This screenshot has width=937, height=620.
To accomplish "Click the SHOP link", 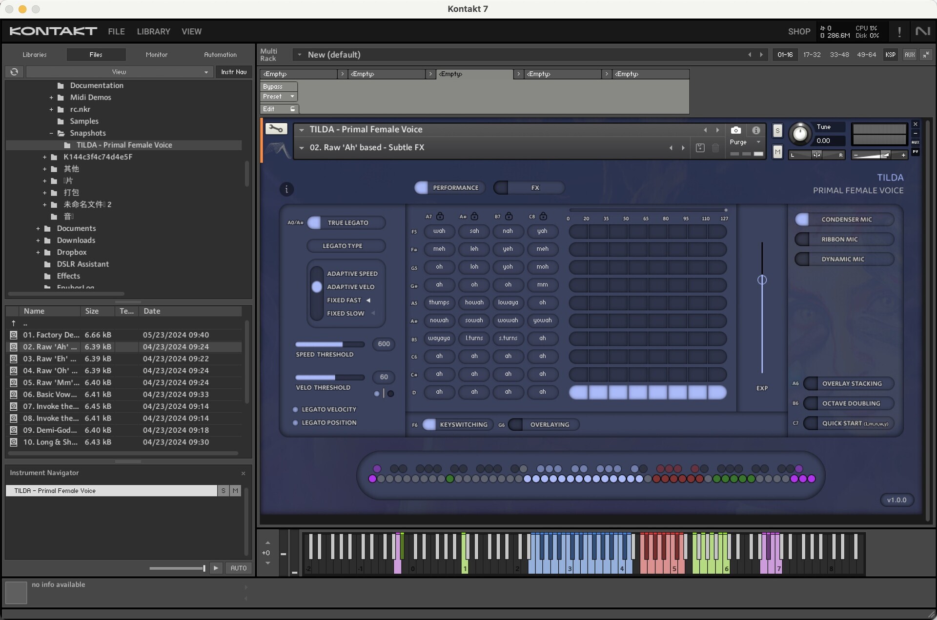I will [799, 31].
